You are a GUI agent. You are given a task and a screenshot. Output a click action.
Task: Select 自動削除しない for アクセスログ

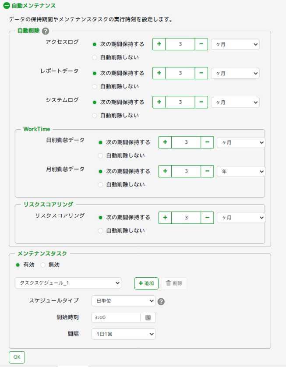(x=95, y=57)
